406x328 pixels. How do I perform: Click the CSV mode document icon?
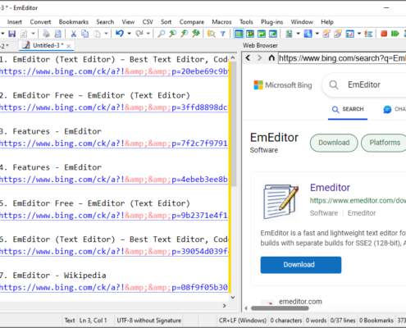[289, 34]
